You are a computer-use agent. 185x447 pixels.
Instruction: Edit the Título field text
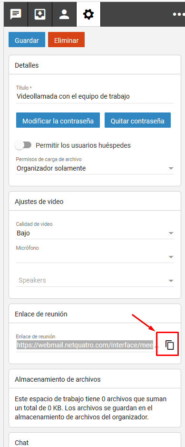(95, 96)
